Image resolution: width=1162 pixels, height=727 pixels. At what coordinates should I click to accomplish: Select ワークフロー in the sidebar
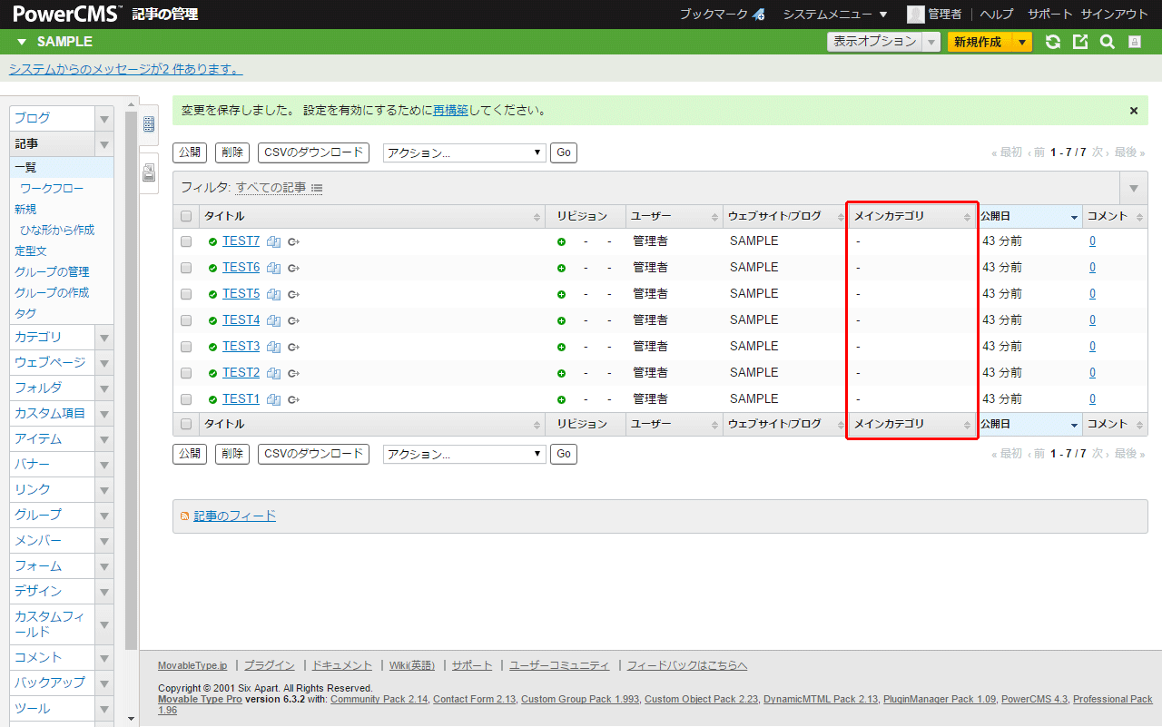tap(52, 188)
